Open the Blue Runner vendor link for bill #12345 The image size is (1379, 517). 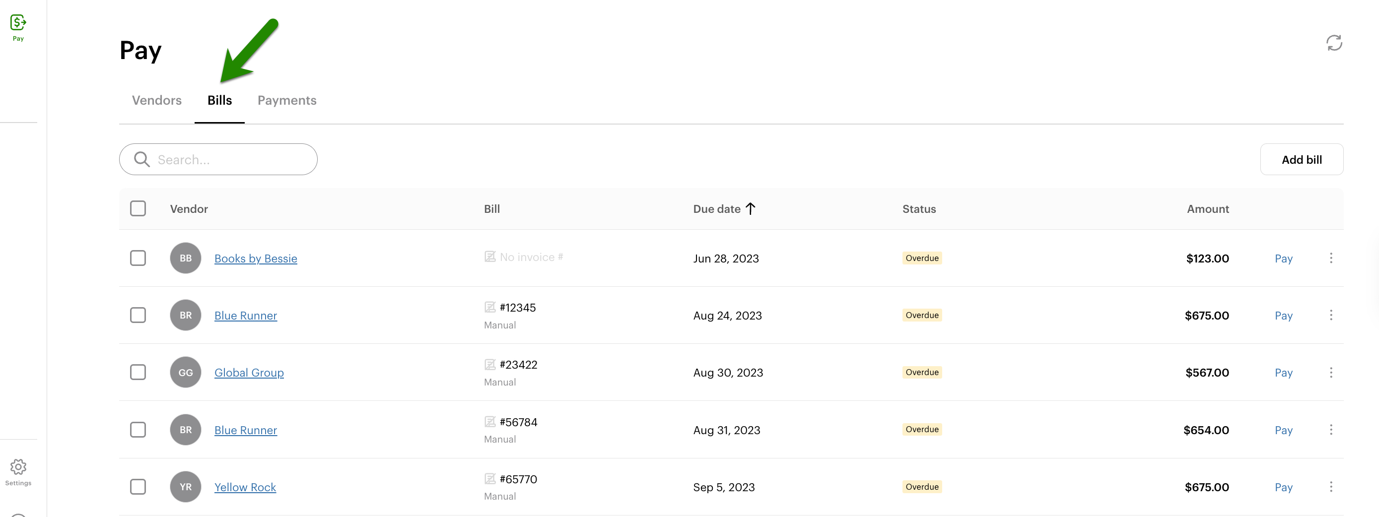245,316
